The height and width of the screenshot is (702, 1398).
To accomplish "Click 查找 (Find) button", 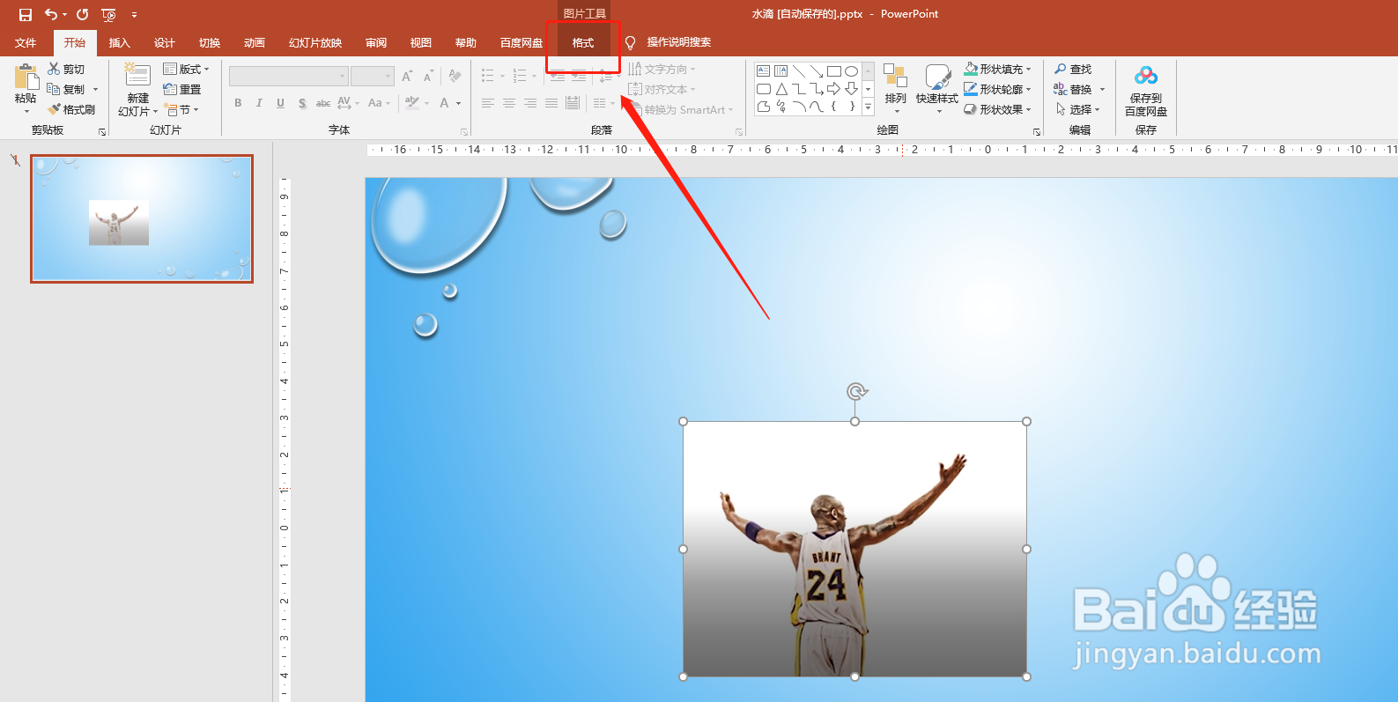I will (1073, 69).
